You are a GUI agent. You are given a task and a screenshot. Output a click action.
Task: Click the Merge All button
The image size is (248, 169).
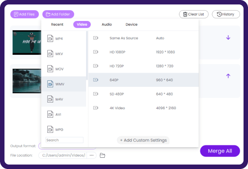tap(220, 151)
